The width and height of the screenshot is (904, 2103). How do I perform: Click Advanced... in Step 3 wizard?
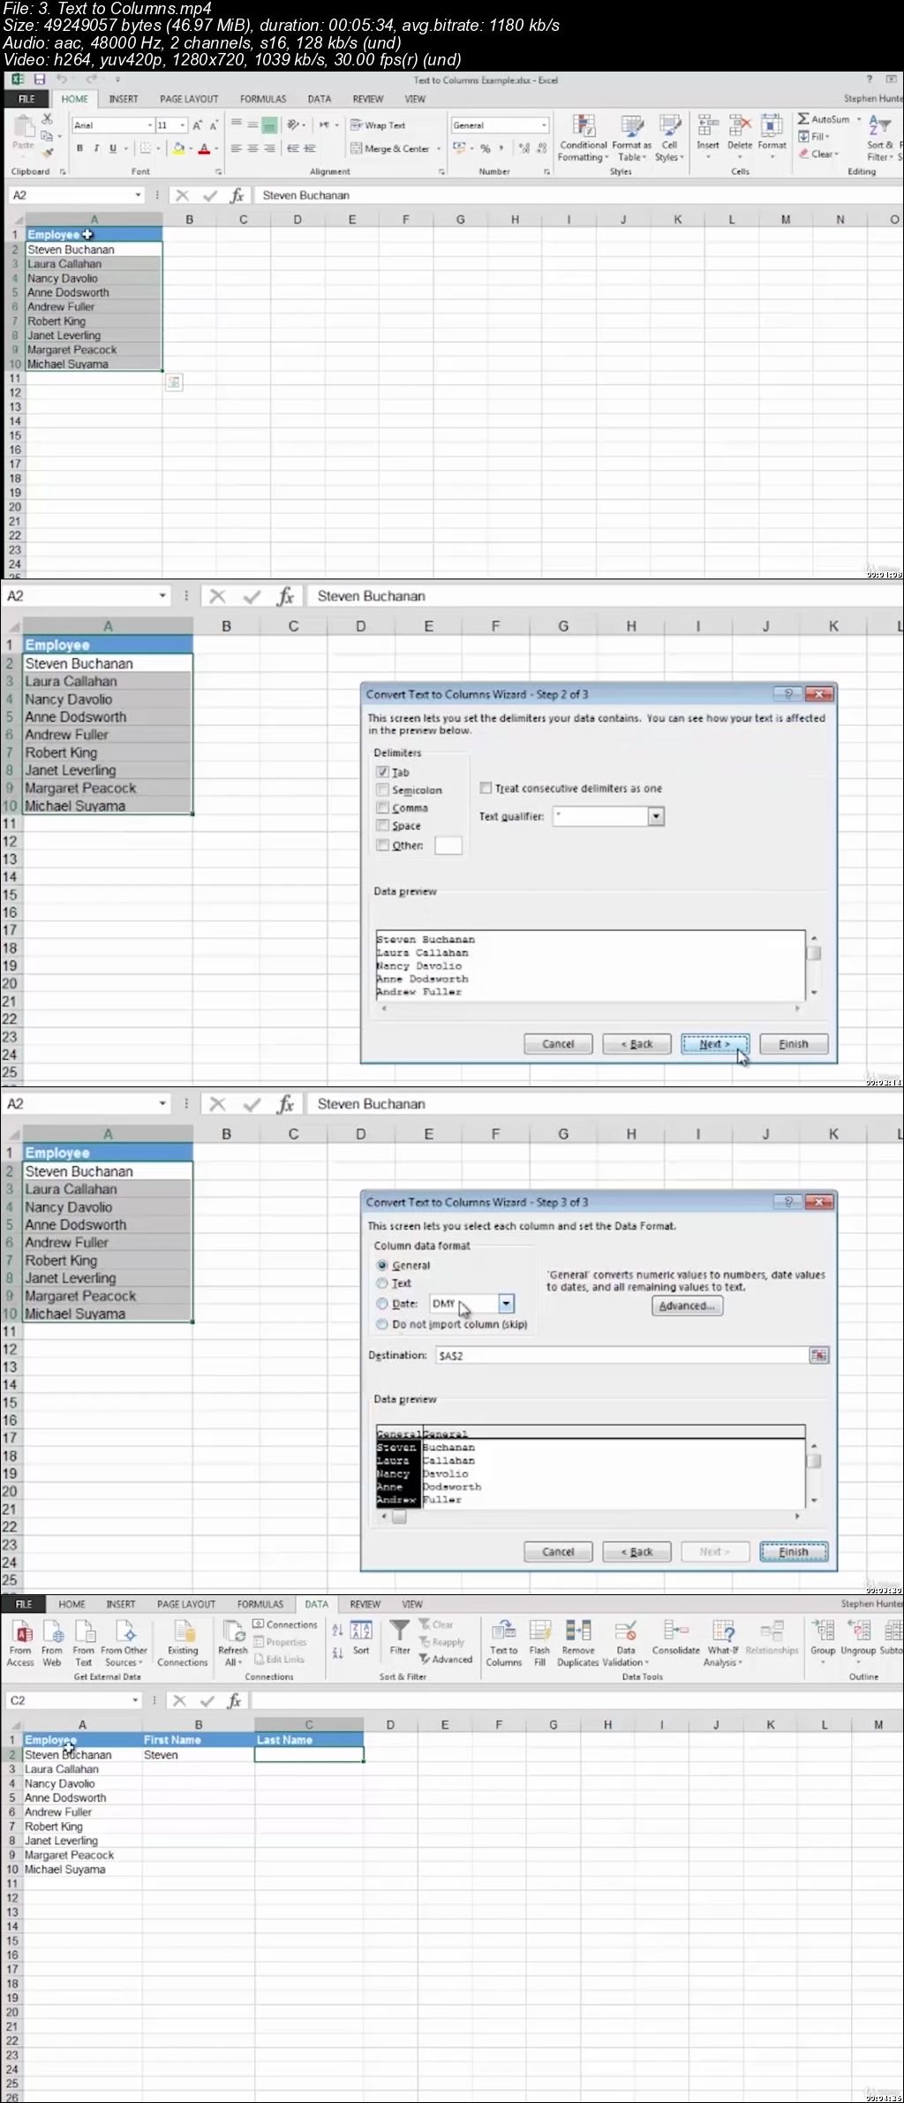pyautogui.click(x=688, y=1306)
